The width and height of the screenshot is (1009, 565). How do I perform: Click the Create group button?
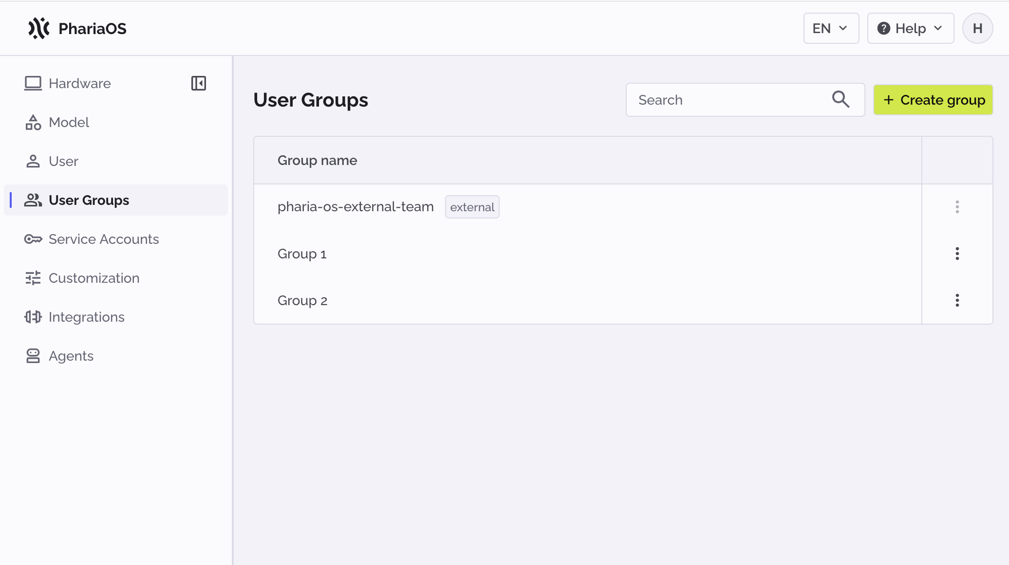tap(933, 100)
